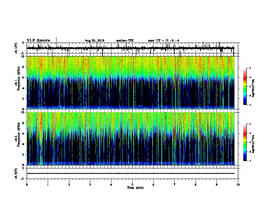The height and width of the screenshot is (207, 268).
Task: Click time axis tick label '2'
Action: point(69,185)
